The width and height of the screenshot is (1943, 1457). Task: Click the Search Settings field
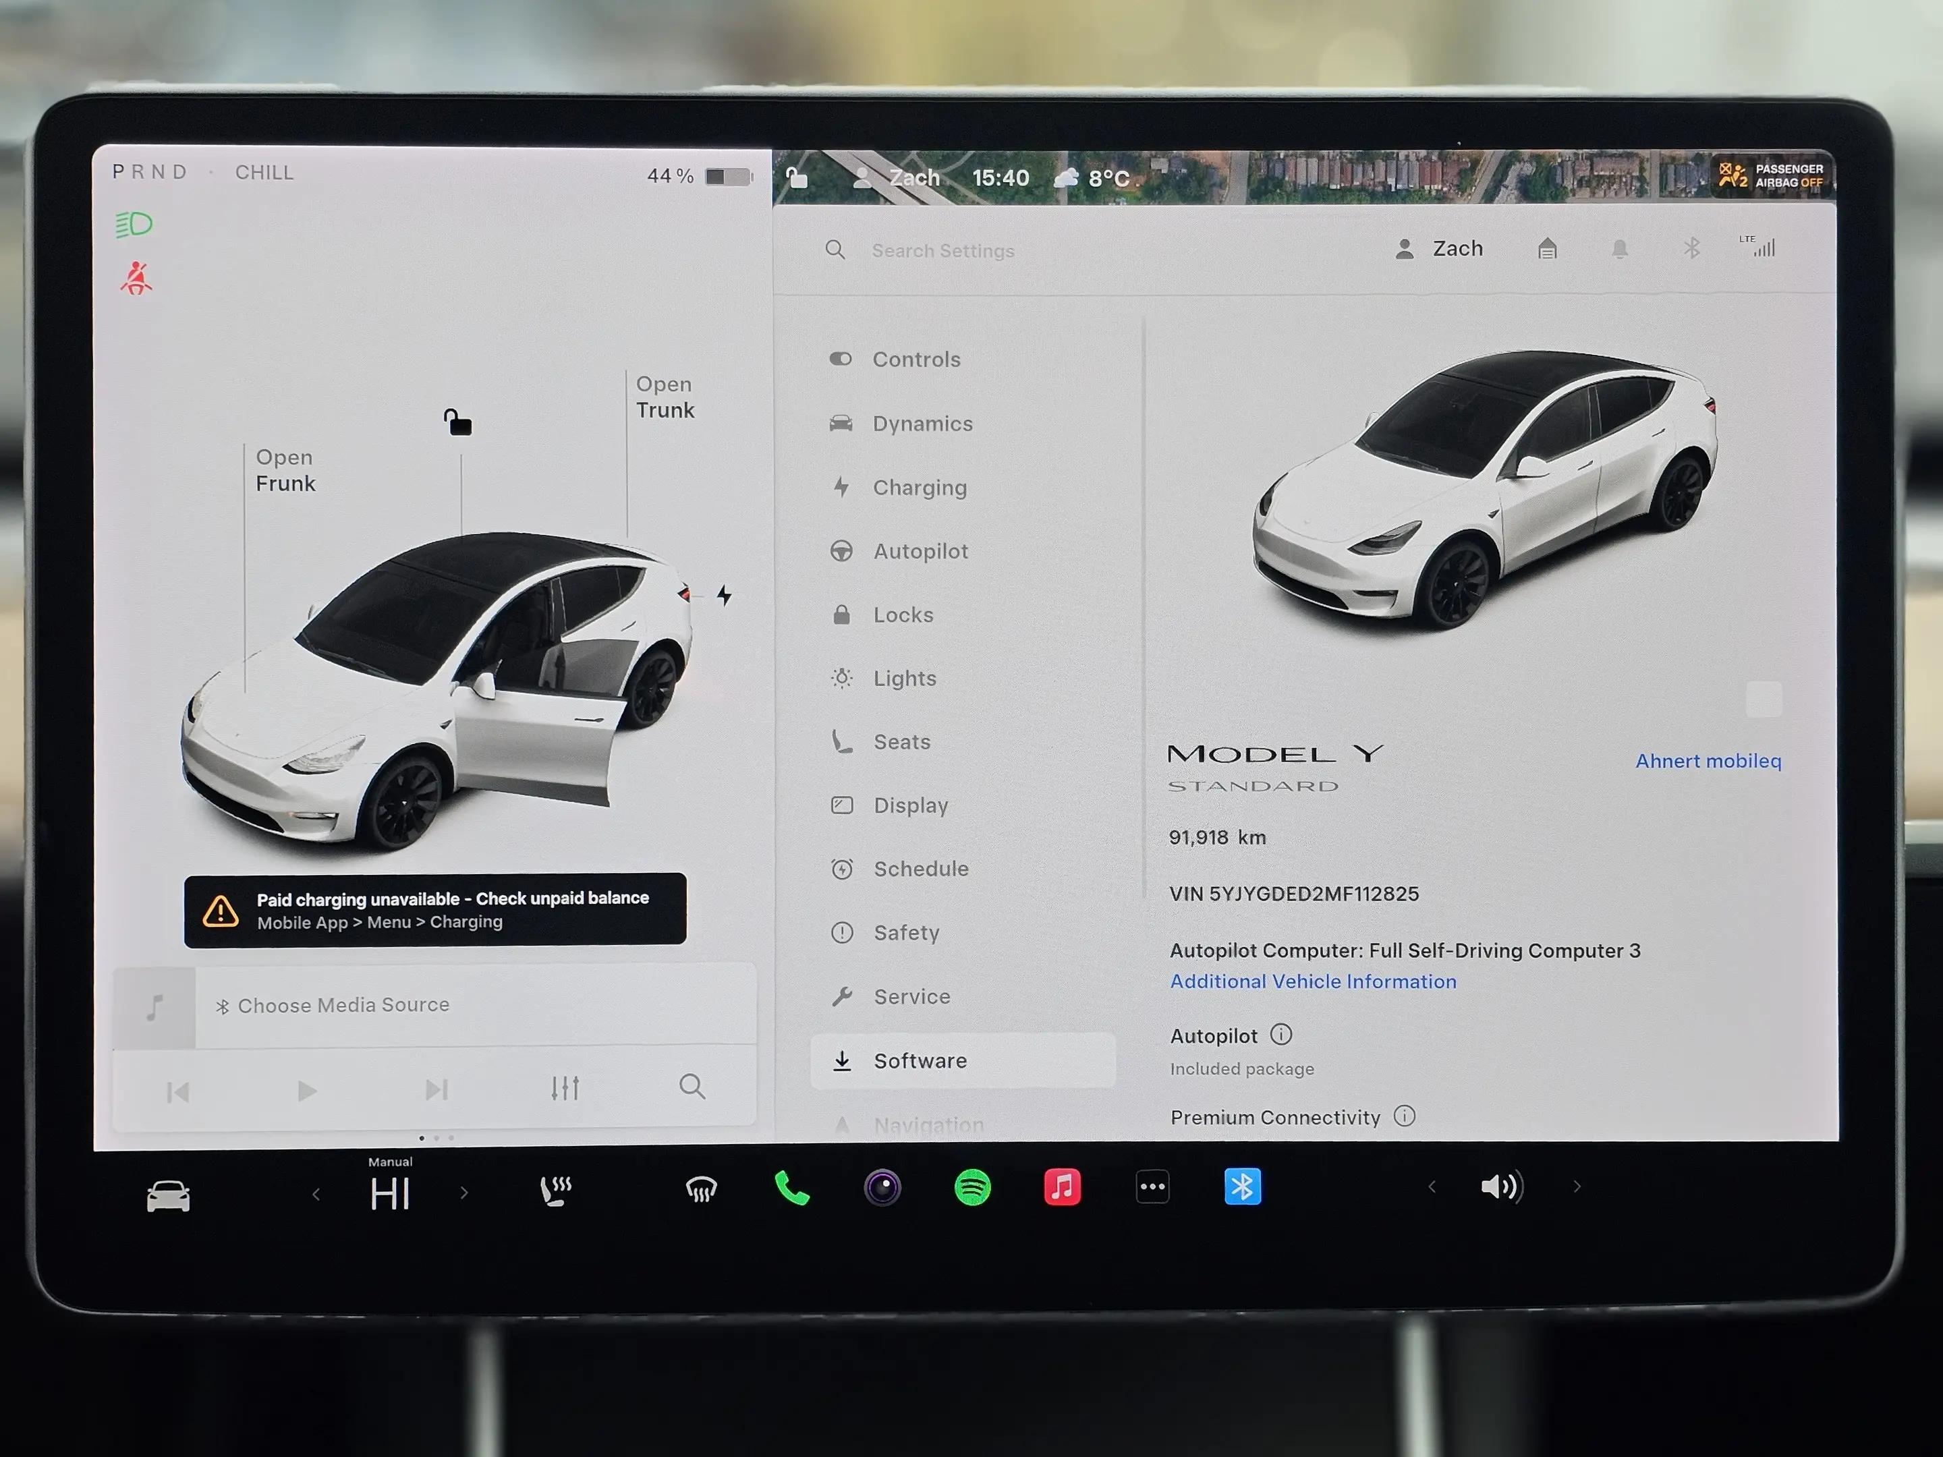(942, 250)
